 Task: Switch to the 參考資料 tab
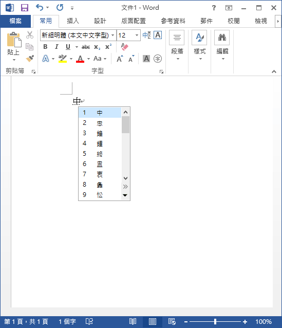[x=173, y=21]
